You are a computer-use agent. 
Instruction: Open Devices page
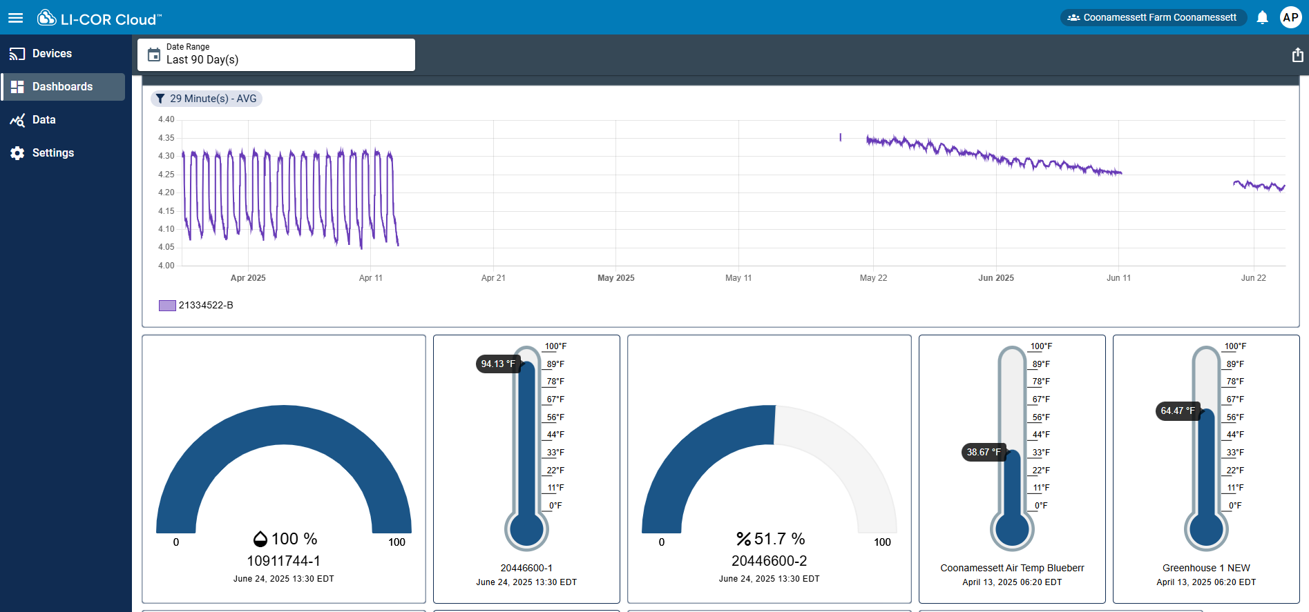[x=63, y=54]
